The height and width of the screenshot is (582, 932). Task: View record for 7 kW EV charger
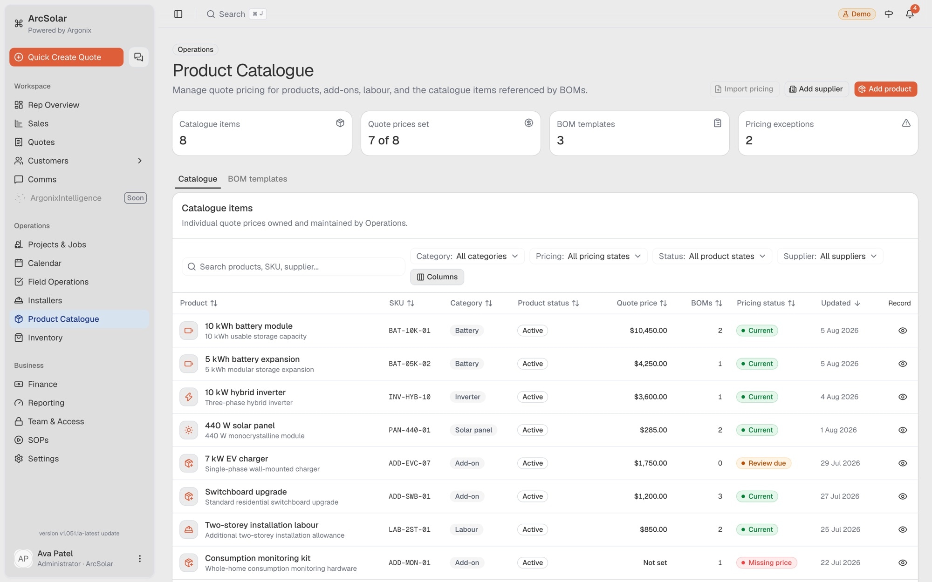tap(903, 463)
